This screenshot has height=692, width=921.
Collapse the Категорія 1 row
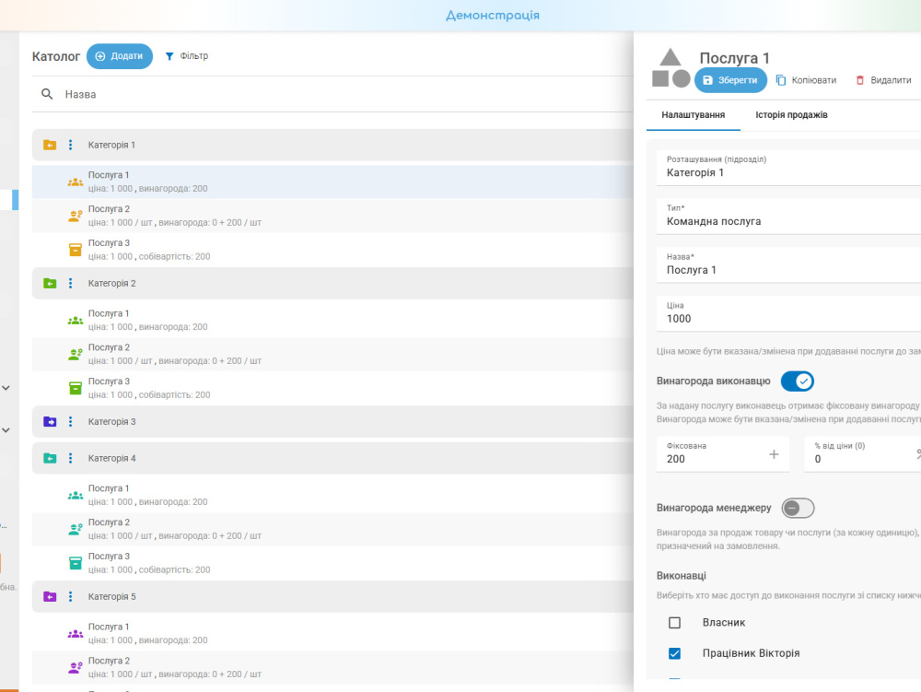[332, 145]
